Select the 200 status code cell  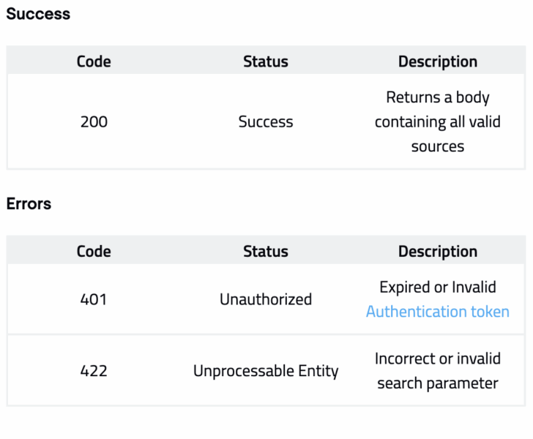pos(94,121)
